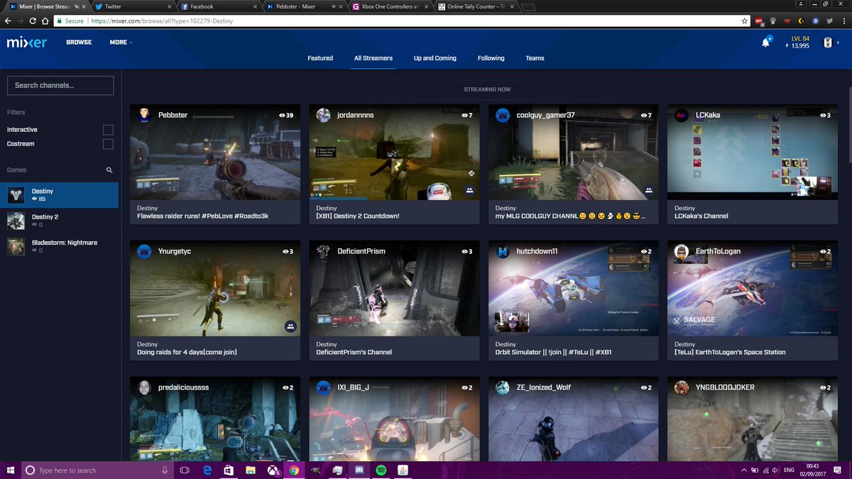Click the browser back arrow
This screenshot has width=852, height=479.
click(8, 21)
